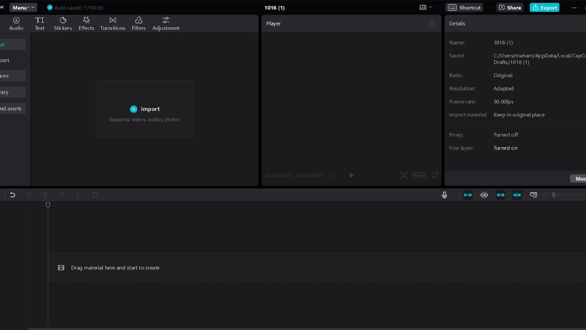586x330 pixels.
Task: Click the Delete left trim icon
Action: [62, 195]
